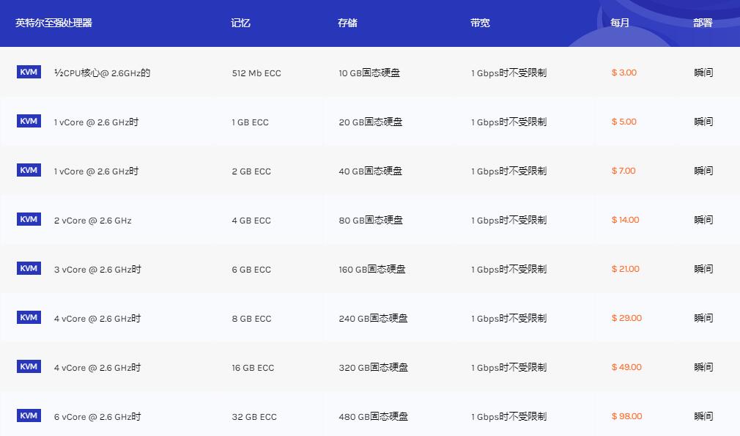Viewport: 740px width, 436px height.
Task: Click the 16 GB ECC memory cell
Action: coord(253,368)
